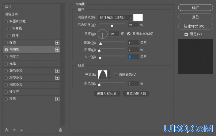Click the 阻塞 value field

pyautogui.click(x=133, y=50)
